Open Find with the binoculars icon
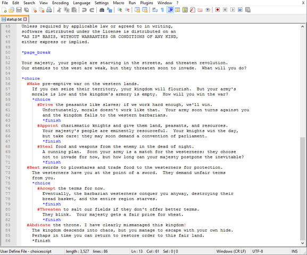The width and height of the screenshot is (307, 255). [x=102, y=10]
